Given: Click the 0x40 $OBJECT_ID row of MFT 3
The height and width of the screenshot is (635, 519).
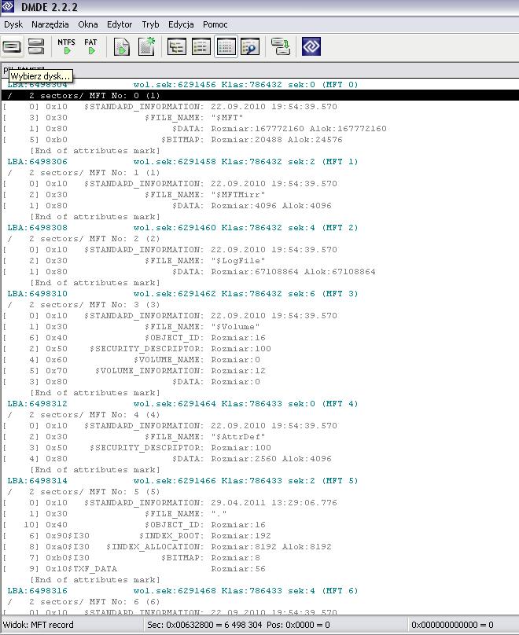Looking at the screenshot, I should [x=260, y=337].
